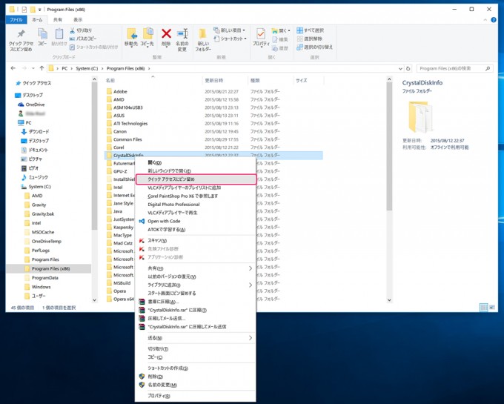Click the Refresh icon beside address bar

pos(408,68)
